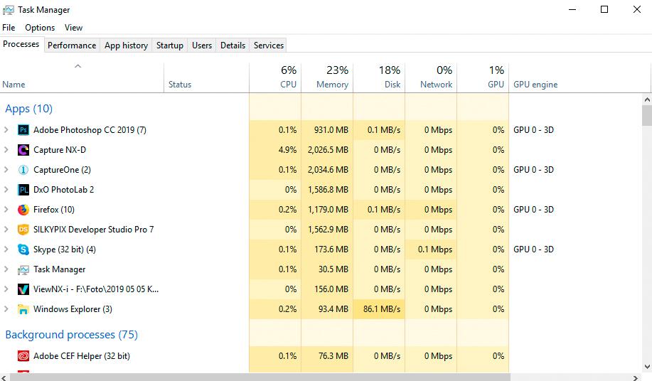Click the vertical scrollbar thumb

tap(647, 115)
